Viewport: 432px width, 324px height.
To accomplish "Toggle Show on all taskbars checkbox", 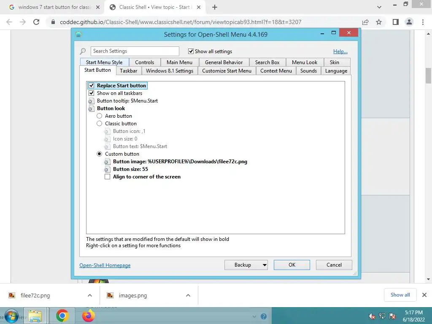I will 92,93.
